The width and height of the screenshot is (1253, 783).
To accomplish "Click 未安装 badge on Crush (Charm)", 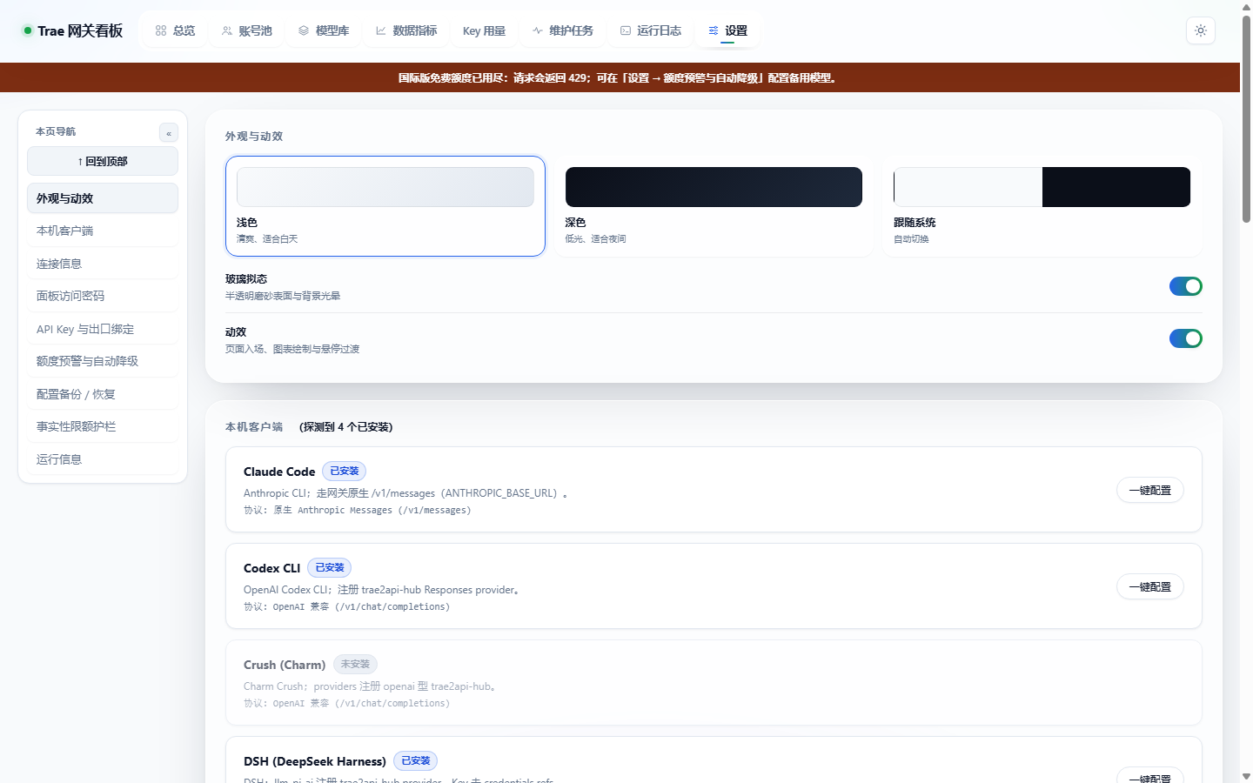I will point(355,664).
